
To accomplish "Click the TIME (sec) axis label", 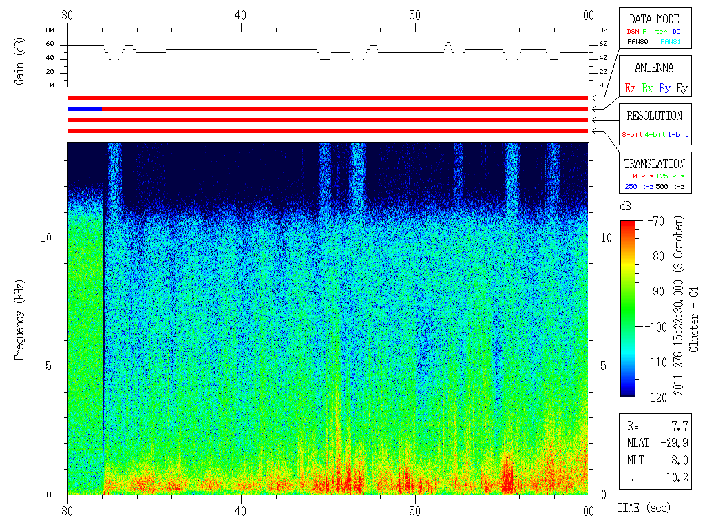I will (644, 508).
